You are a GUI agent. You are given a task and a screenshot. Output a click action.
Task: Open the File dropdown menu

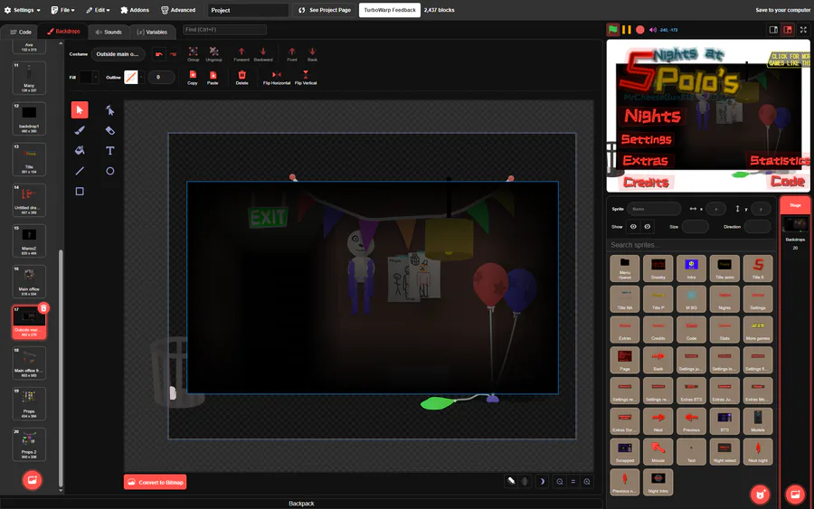point(62,10)
